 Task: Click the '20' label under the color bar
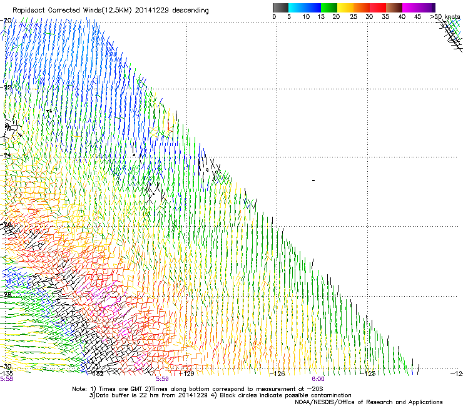[x=336, y=16]
